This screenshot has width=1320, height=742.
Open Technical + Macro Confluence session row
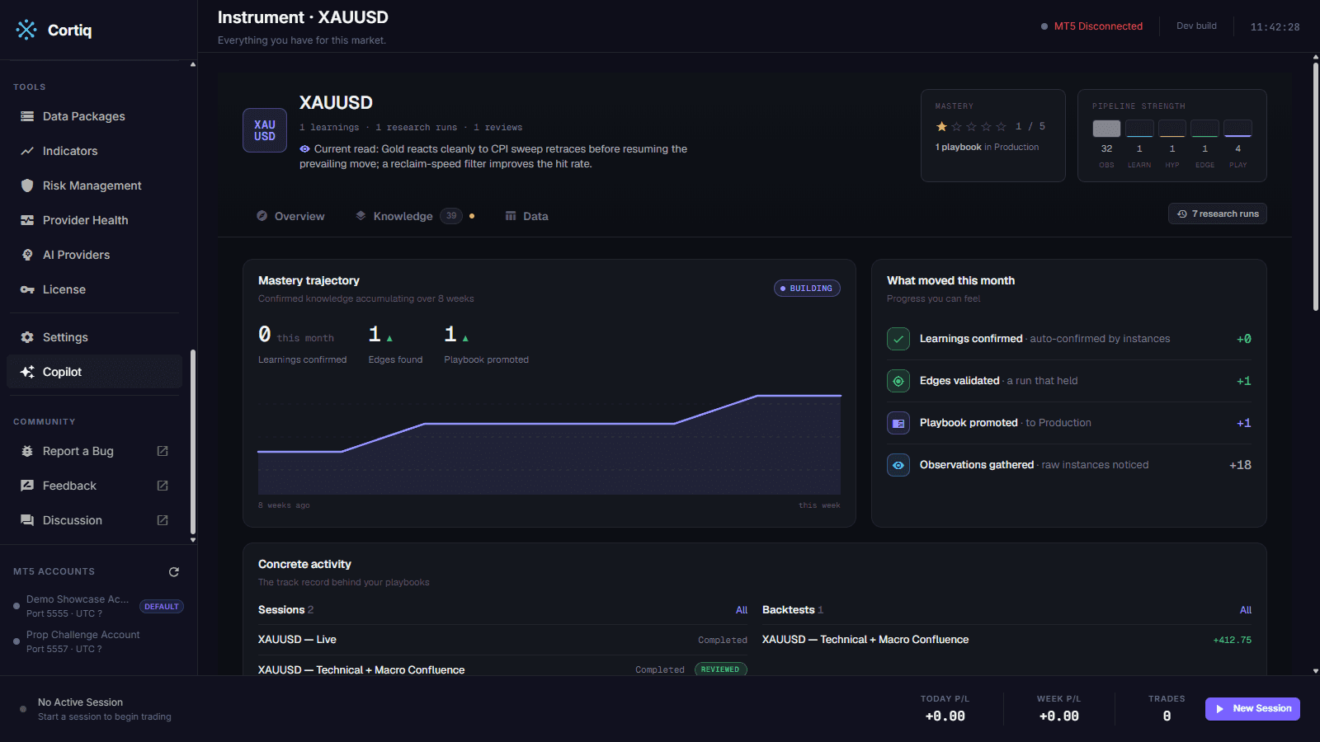(x=502, y=669)
